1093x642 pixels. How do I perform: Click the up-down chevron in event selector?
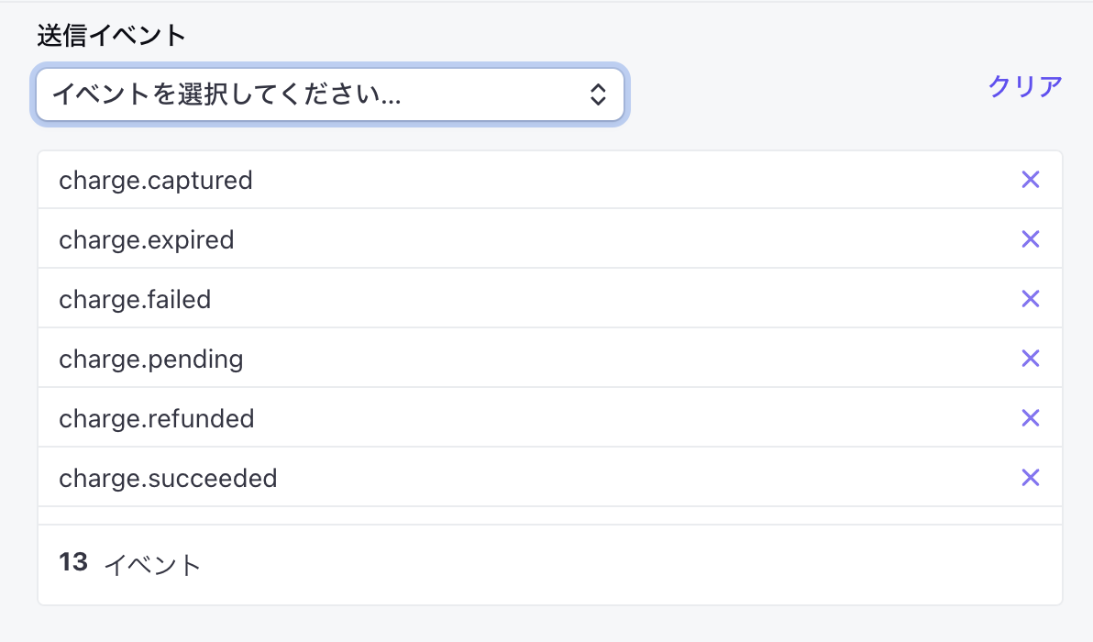(x=599, y=94)
